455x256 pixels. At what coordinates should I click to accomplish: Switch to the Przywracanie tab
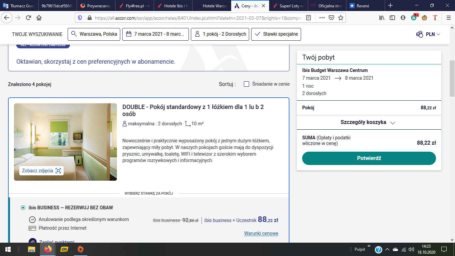(97, 6)
